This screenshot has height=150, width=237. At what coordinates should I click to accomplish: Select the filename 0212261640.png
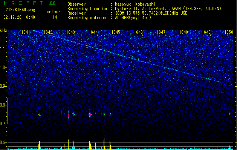point(19,10)
